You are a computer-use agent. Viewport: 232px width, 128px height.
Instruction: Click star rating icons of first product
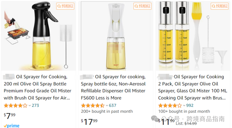click(x=16, y=105)
